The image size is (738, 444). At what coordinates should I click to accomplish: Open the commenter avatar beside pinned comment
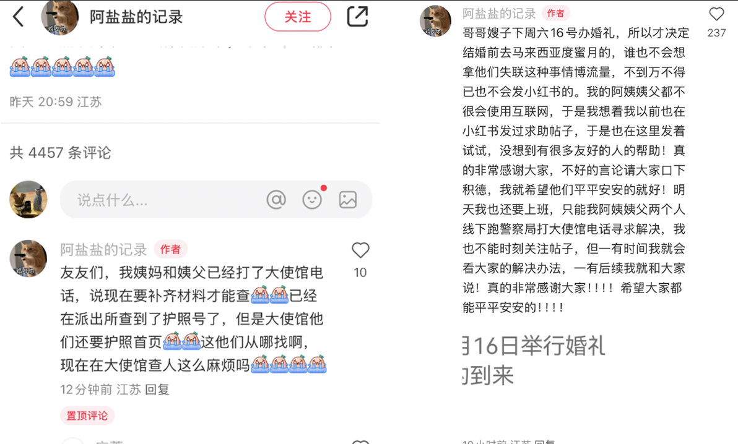[28, 258]
